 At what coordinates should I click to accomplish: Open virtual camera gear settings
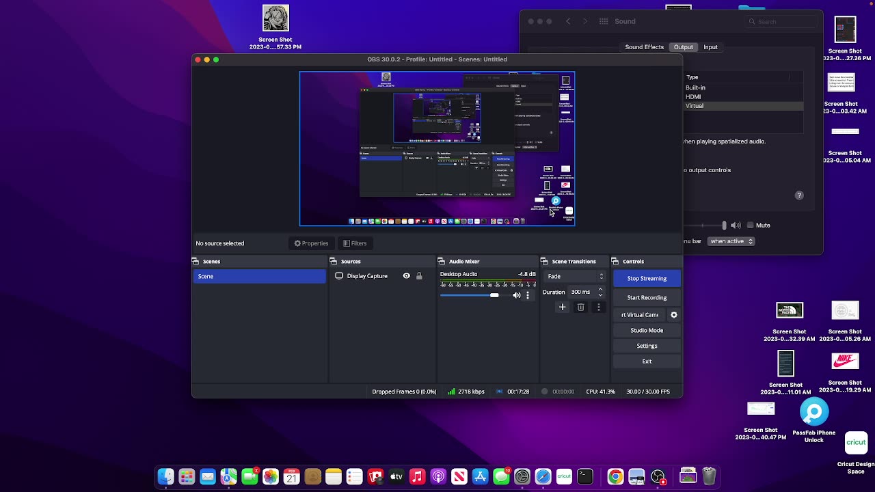point(674,315)
